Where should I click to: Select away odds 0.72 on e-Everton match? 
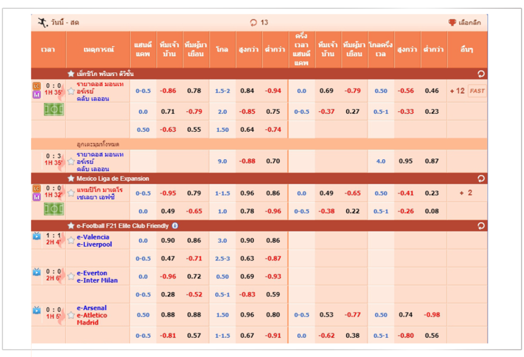(194, 277)
